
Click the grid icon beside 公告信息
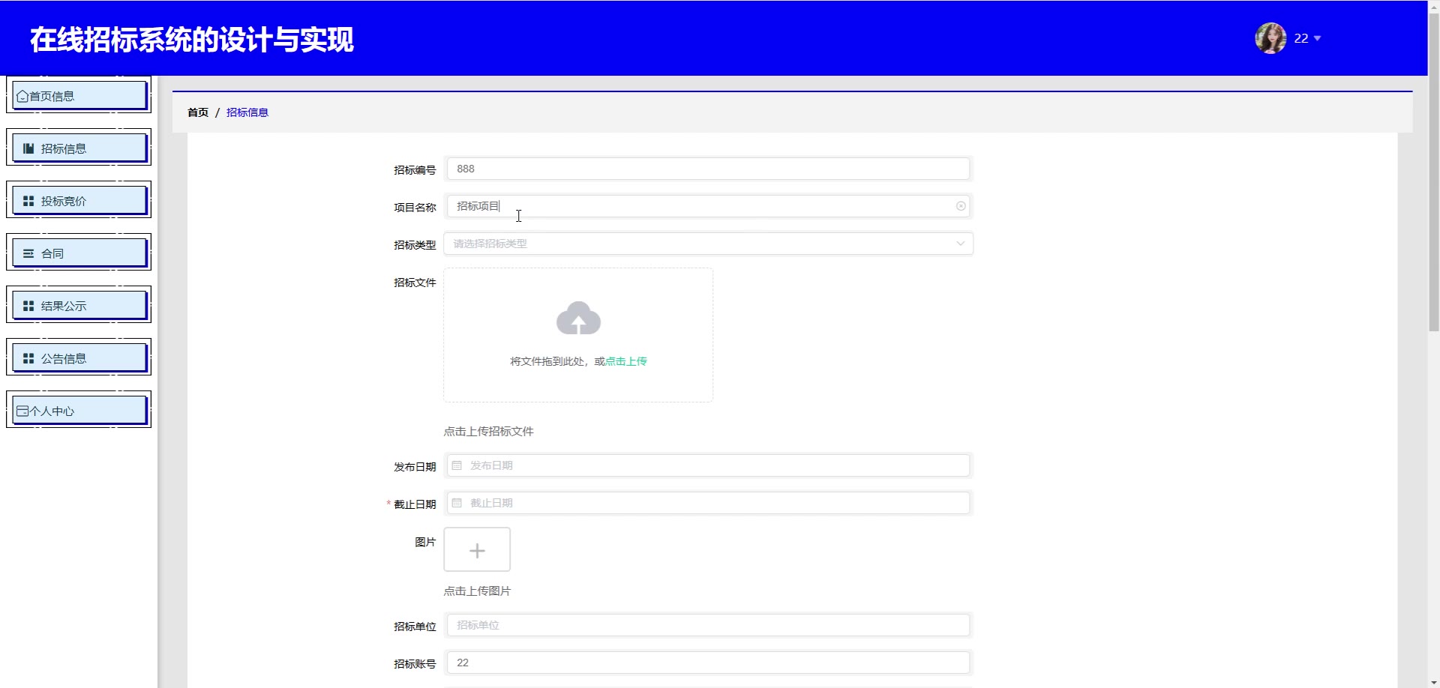28,358
